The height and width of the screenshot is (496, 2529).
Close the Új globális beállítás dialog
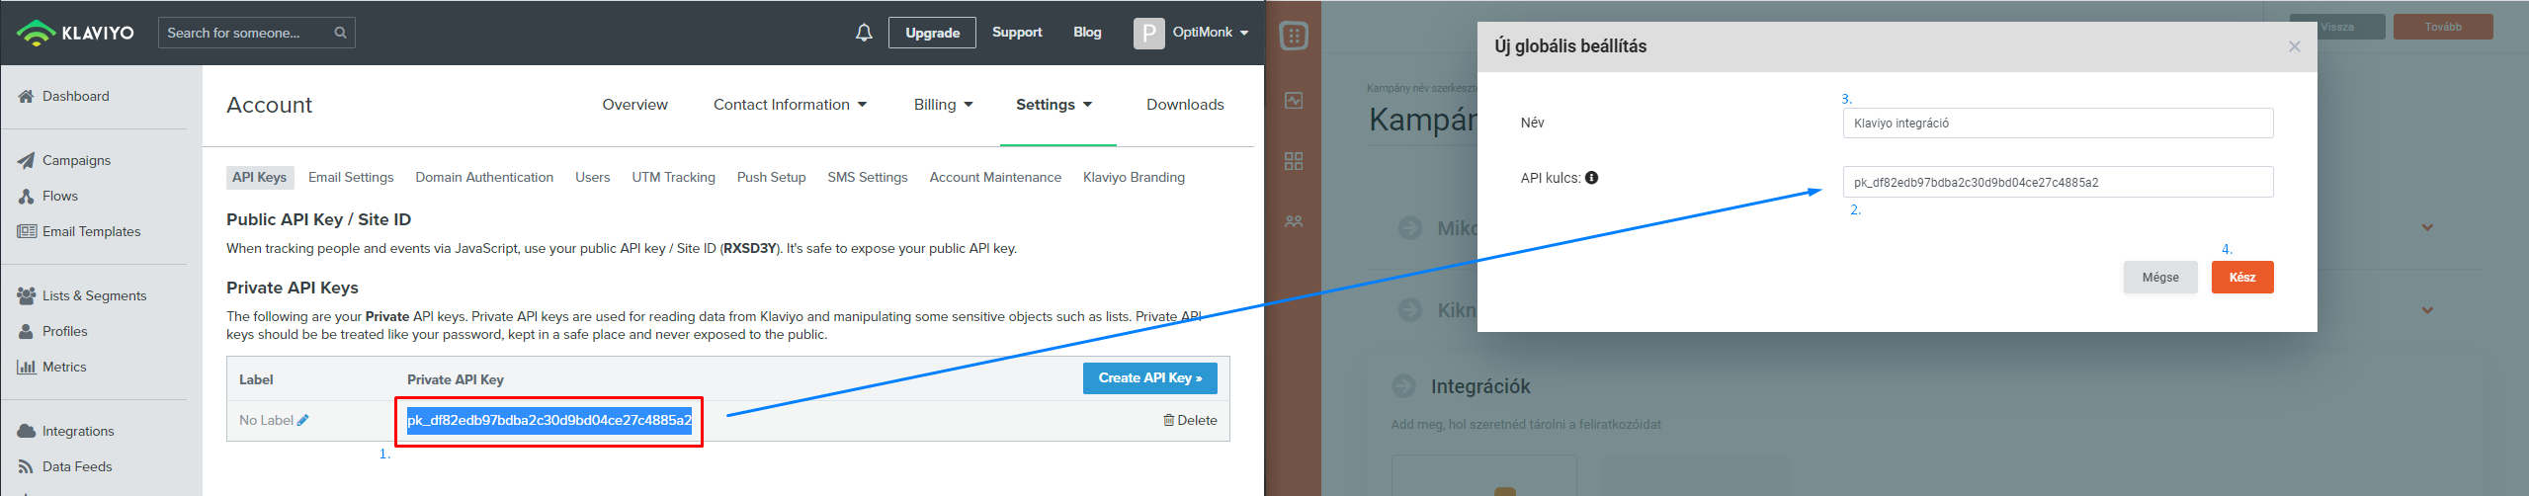pyautogui.click(x=2294, y=46)
